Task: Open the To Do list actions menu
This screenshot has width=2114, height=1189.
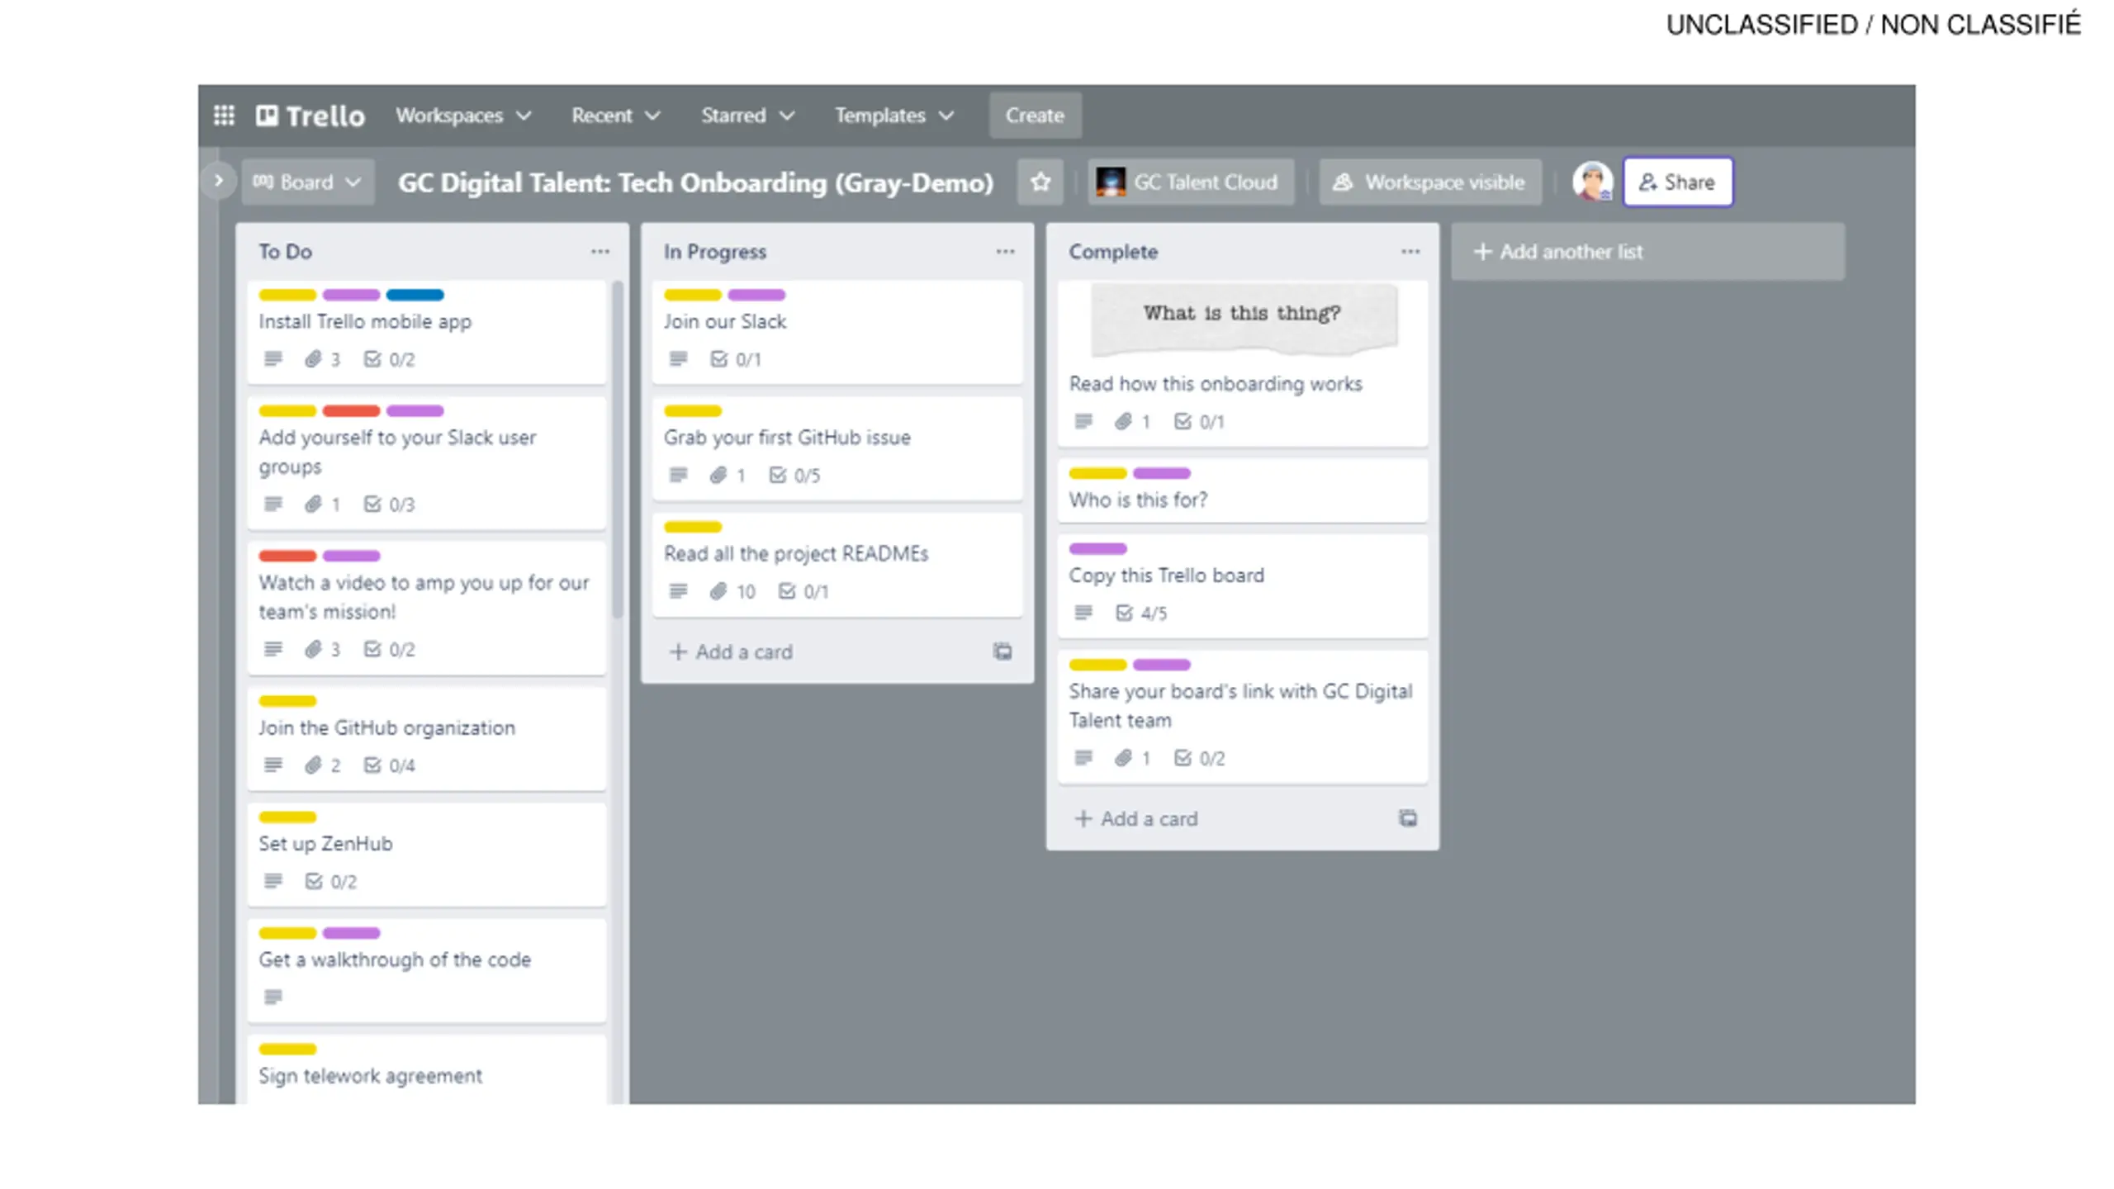Action: coord(600,251)
